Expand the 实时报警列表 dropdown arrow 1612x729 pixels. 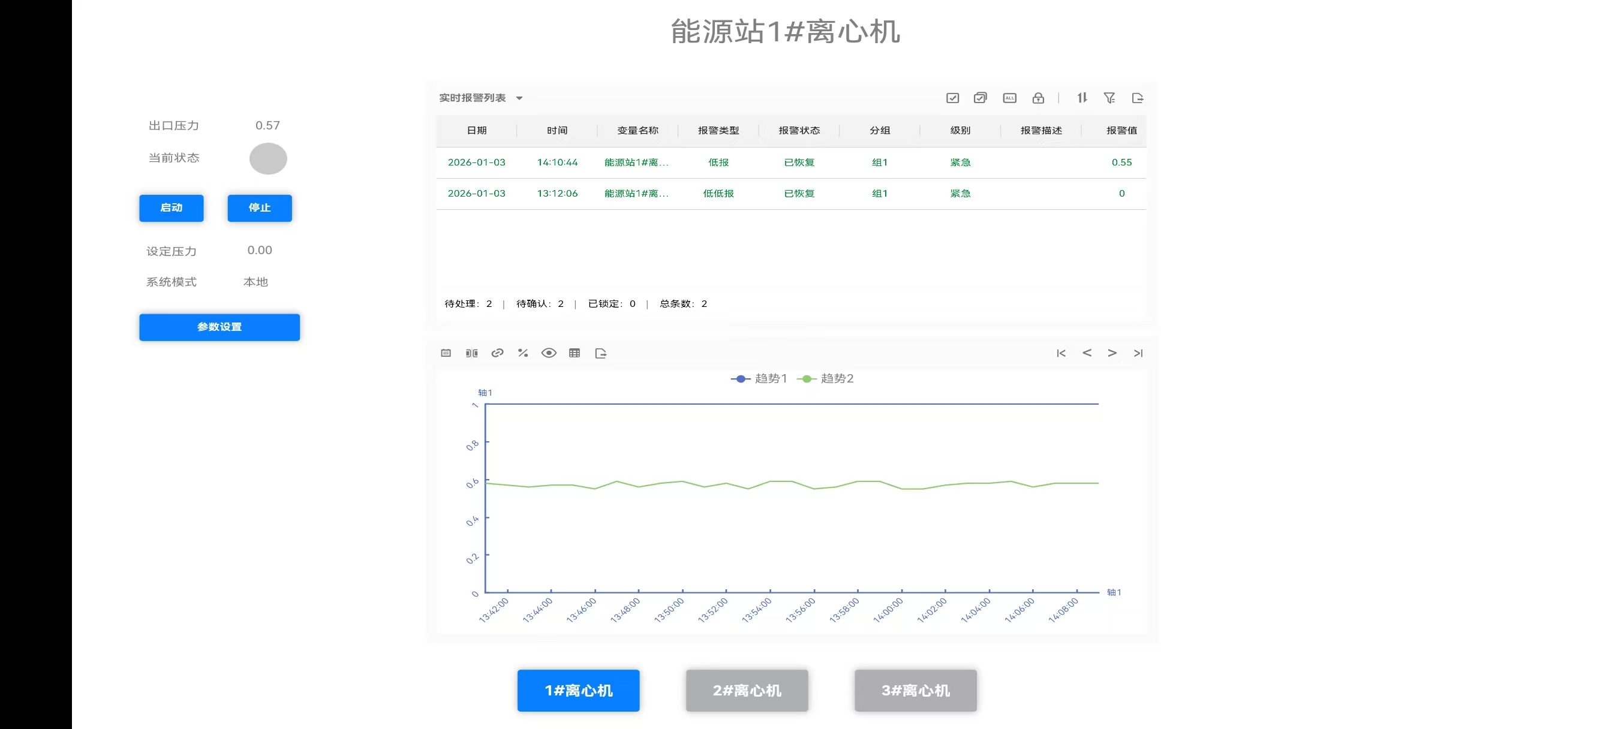[x=519, y=98]
